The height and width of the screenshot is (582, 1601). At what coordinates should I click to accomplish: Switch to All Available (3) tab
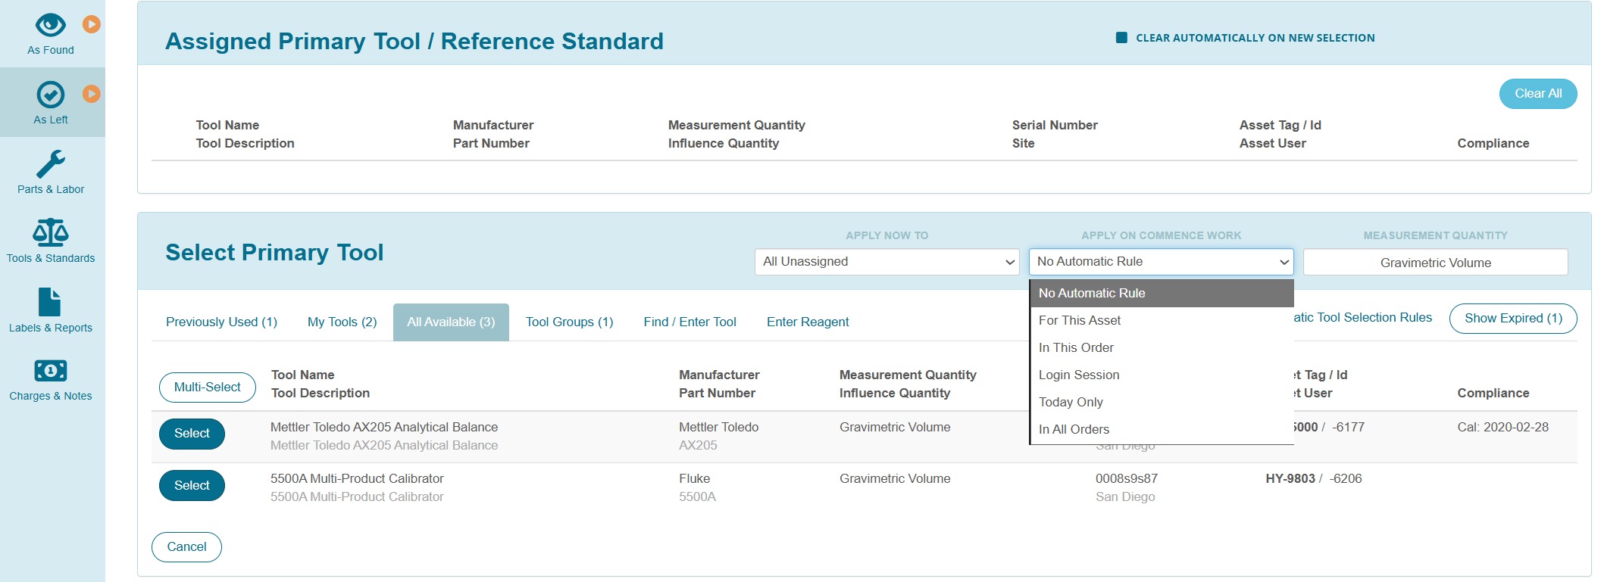pos(451,322)
